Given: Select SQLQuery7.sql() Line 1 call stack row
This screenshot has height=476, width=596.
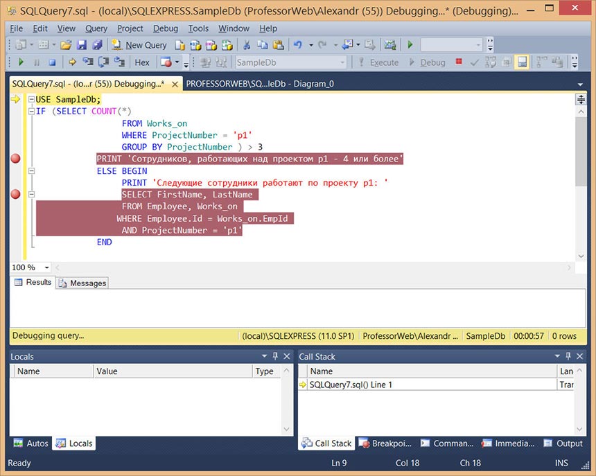Looking at the screenshot, I should coord(432,385).
